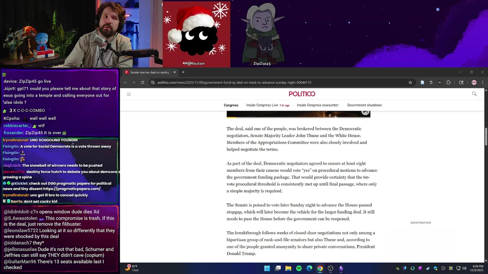Open the Steam tray icon
This screenshot has width=488, height=274.
pos(428,268)
